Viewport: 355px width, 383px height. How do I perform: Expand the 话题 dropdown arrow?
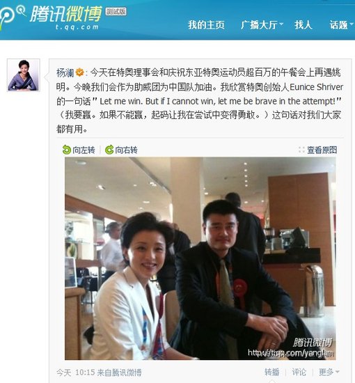tap(352, 24)
